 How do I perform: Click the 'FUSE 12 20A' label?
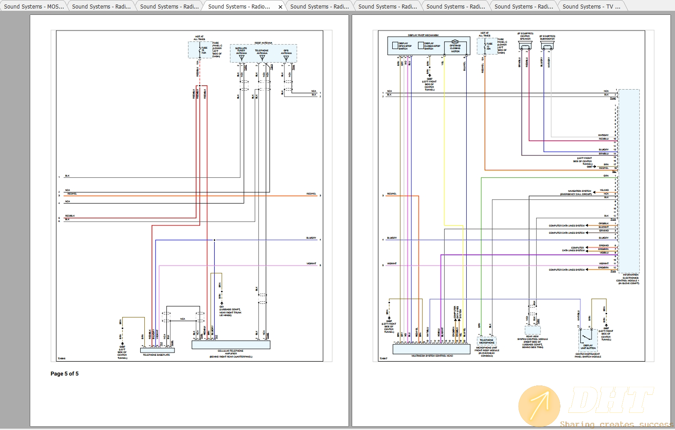(489, 46)
